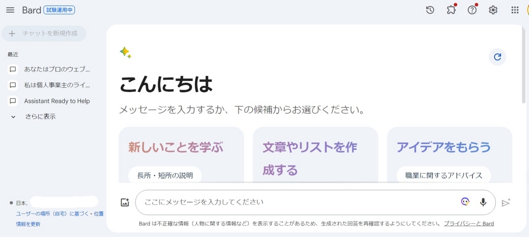
Task: Open the help question mark icon
Action: point(472,10)
